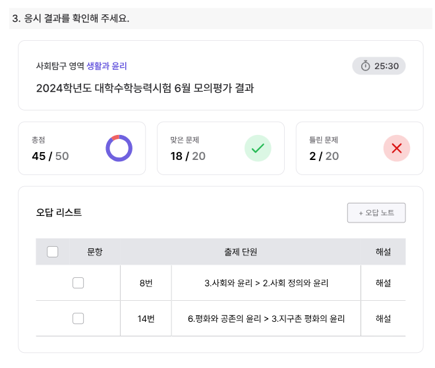This screenshot has height=368, width=435.
Task: Click the 맞은 문제 18 / 20 card
Action: coord(221,148)
